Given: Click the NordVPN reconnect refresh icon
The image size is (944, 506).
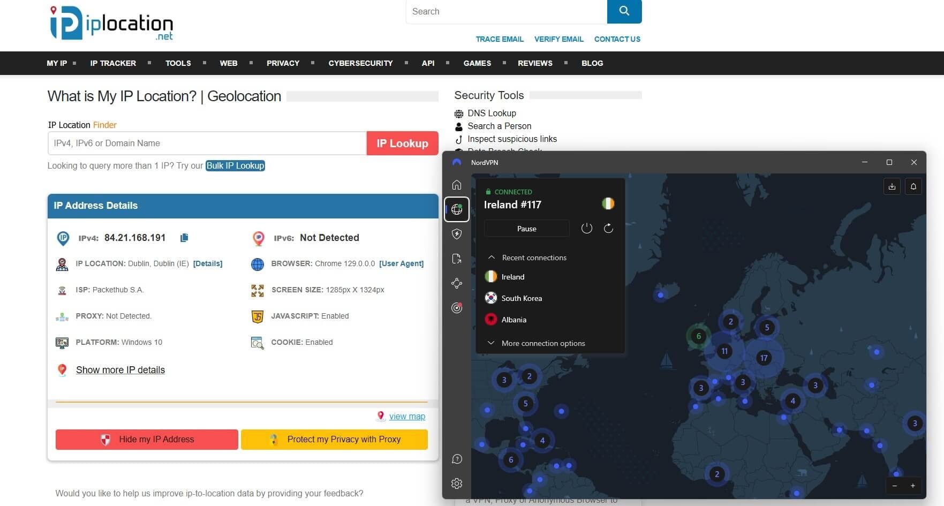Looking at the screenshot, I should pos(608,229).
